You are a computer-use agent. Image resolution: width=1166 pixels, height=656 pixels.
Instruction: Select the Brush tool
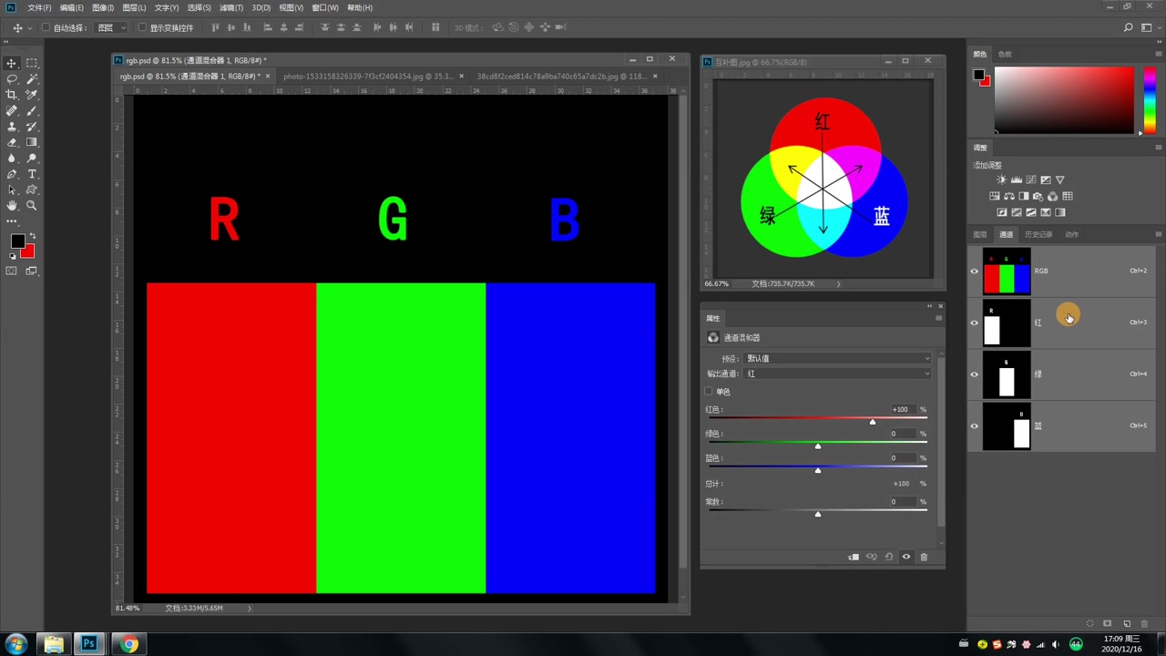pos(32,111)
